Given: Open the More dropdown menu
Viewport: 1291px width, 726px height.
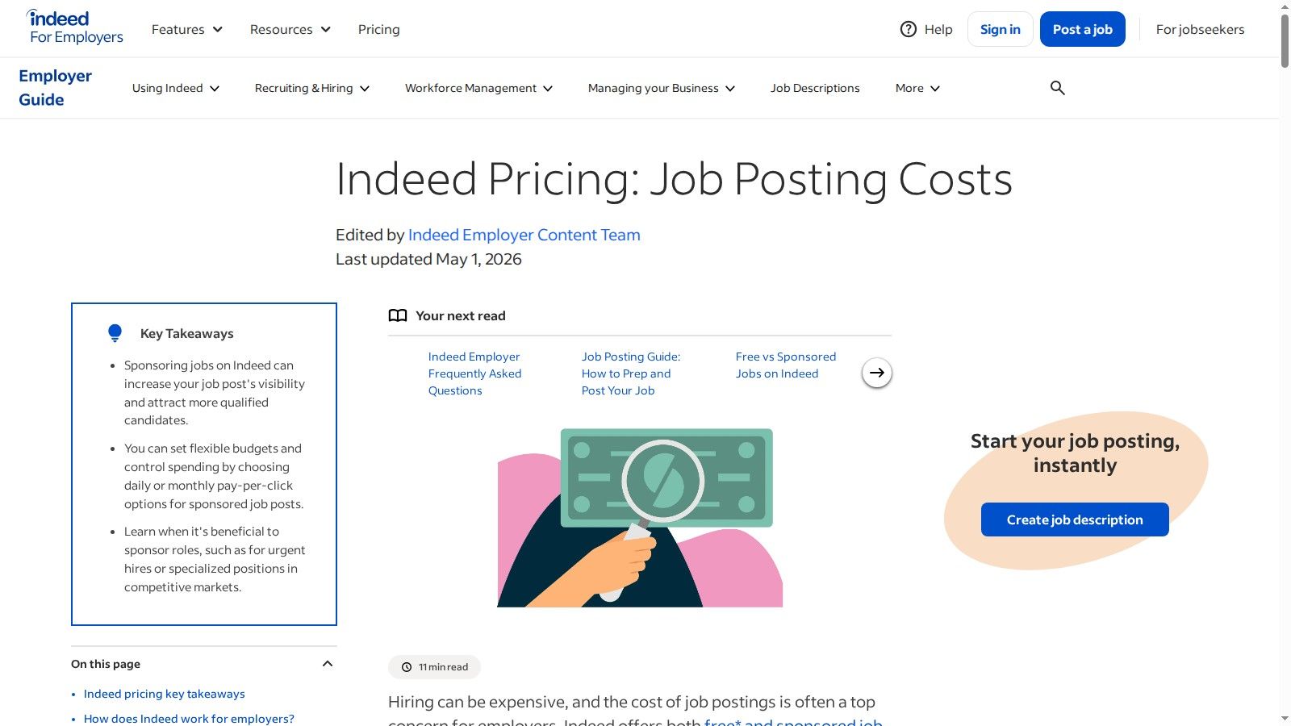Looking at the screenshot, I should click(x=917, y=88).
